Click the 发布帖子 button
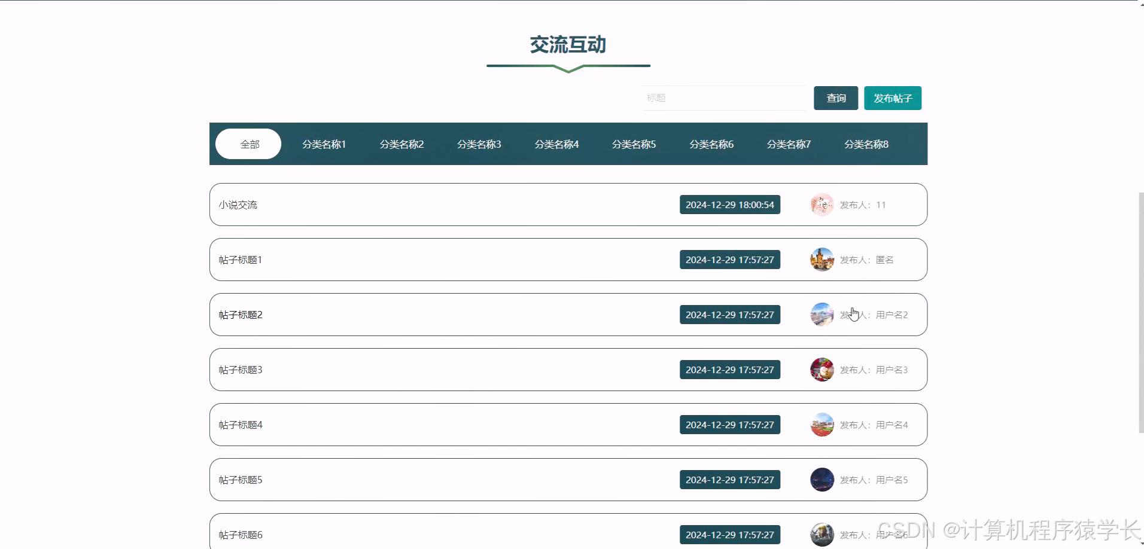The height and width of the screenshot is (549, 1144). (893, 98)
